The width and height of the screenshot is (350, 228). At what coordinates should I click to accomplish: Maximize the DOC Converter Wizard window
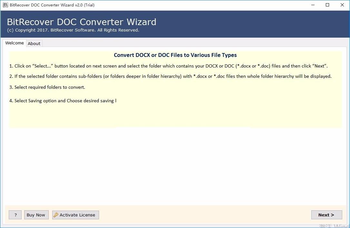[327, 5]
